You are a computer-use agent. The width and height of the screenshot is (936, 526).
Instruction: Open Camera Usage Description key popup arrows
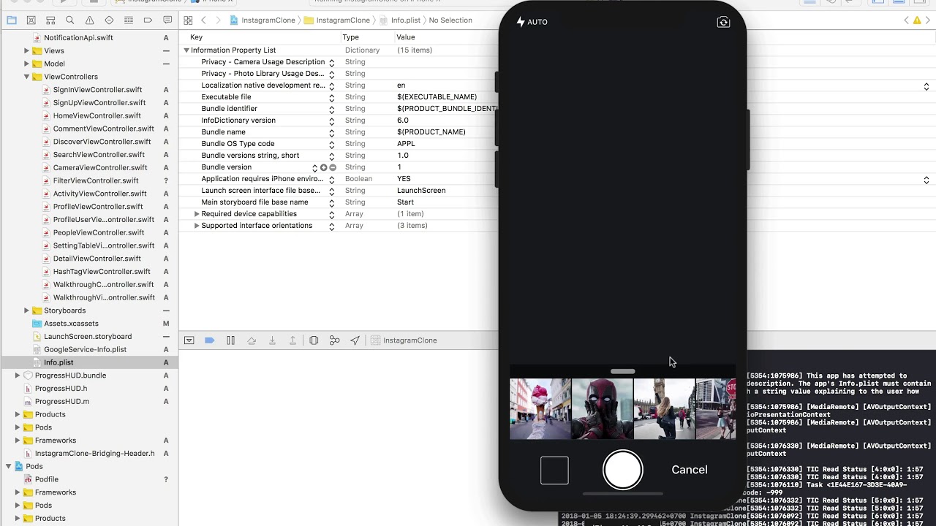(x=331, y=62)
